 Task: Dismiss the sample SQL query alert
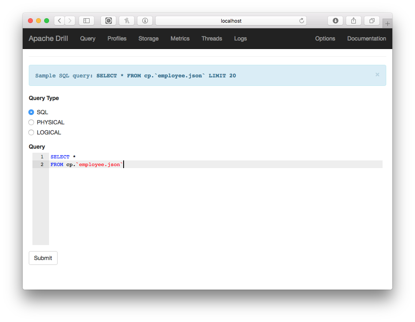click(x=377, y=75)
